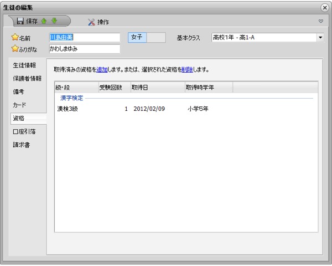
Task: Close the 生徒の編集 dialog
Action: pos(324,7)
